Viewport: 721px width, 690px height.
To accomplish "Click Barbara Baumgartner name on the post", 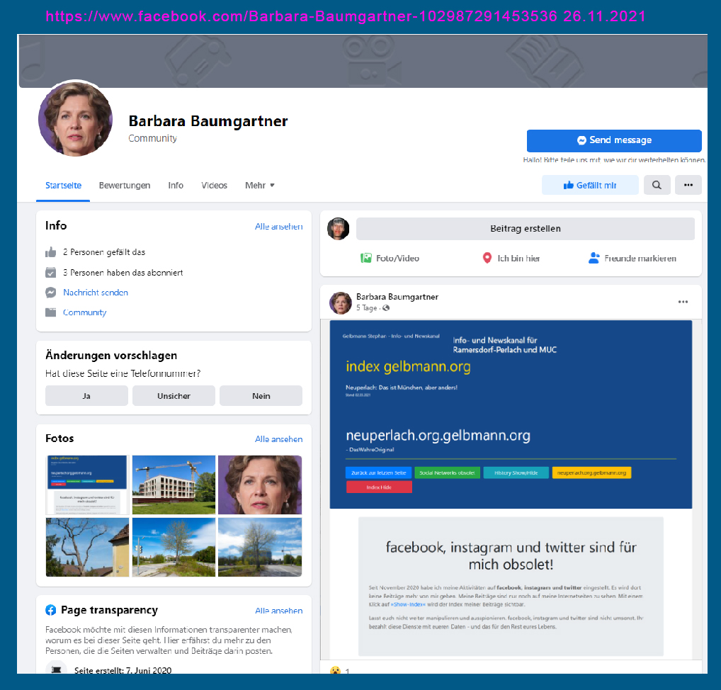I will [x=397, y=297].
